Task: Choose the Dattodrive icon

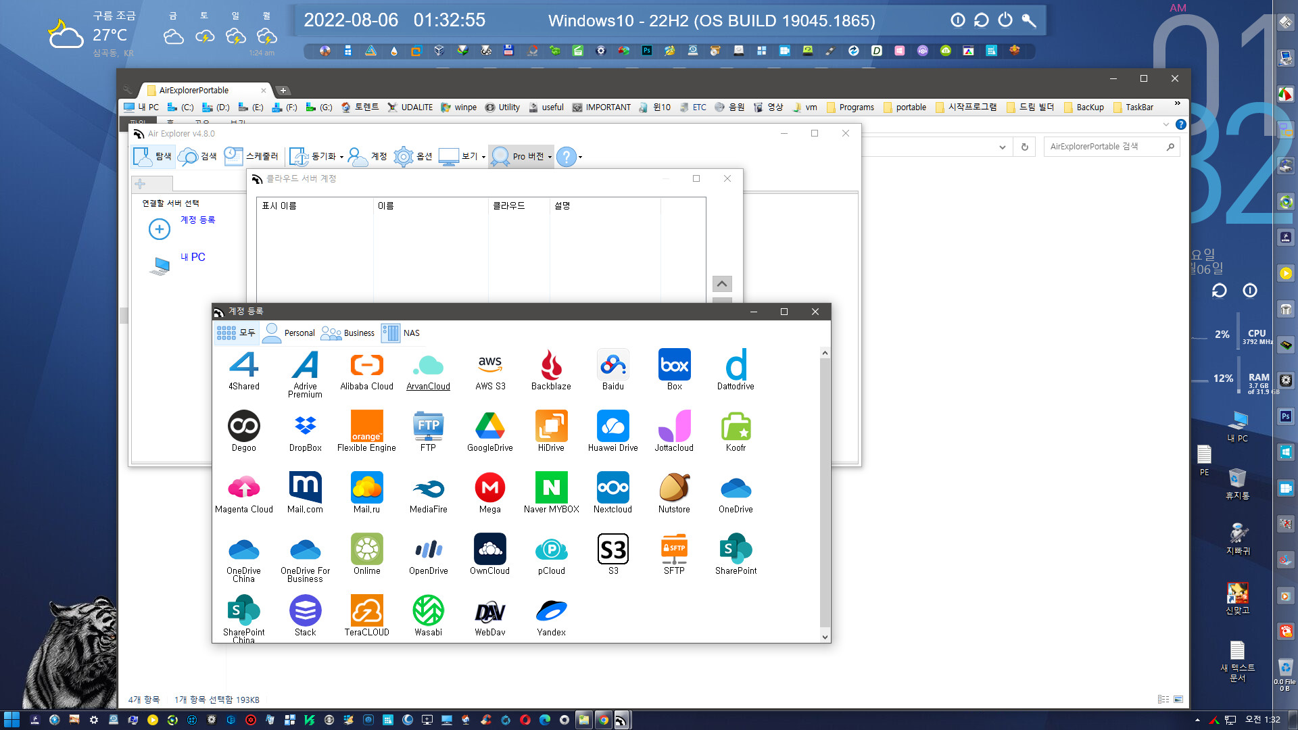Action: [x=736, y=370]
